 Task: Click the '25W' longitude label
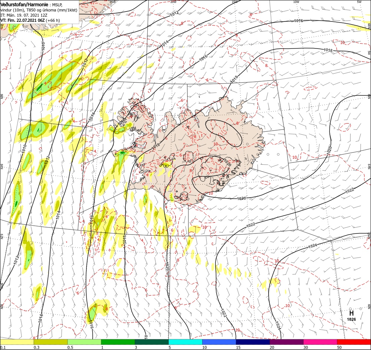pos(113,2)
